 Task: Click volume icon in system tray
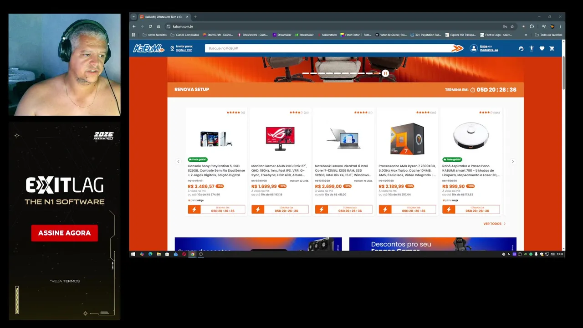[552, 254]
